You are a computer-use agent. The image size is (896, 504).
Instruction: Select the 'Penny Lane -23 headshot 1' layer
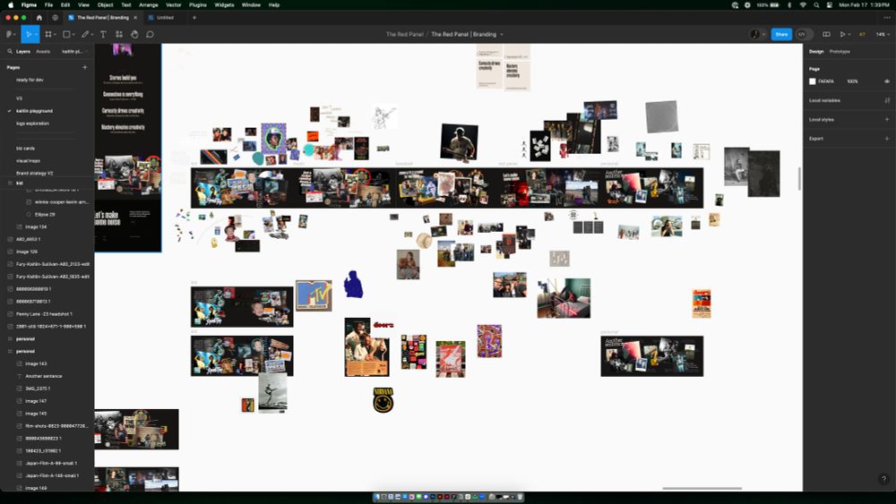coord(44,314)
